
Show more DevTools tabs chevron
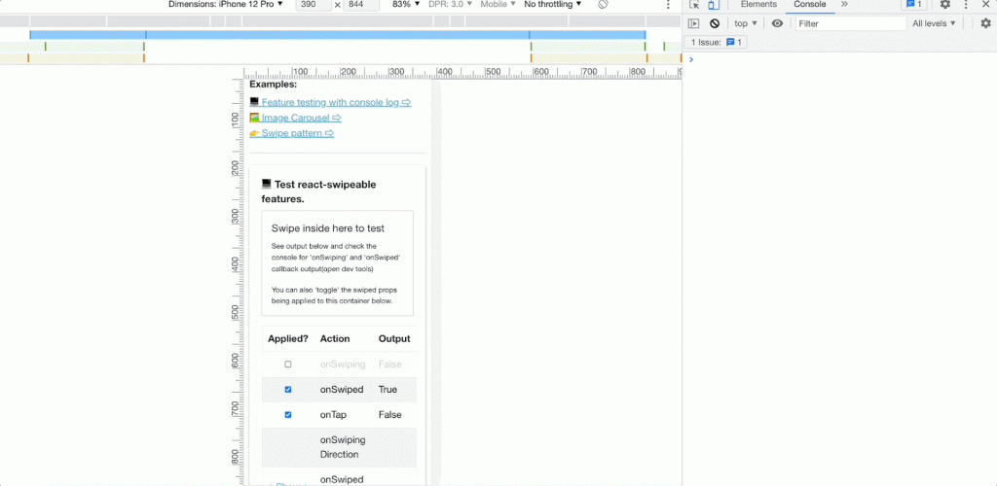[x=844, y=5]
